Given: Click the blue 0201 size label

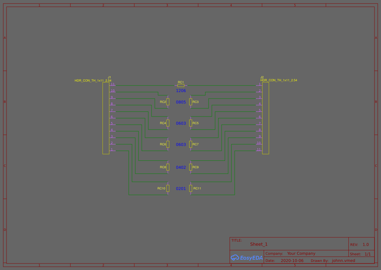Looking at the screenshot, I should click(181, 188).
